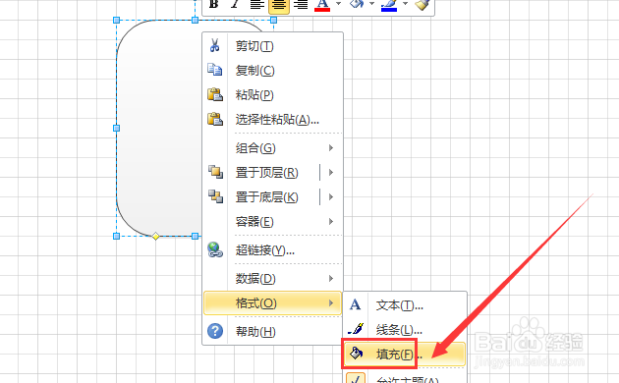Click the blue line color icon
The image size is (619, 383).
tap(389, 5)
